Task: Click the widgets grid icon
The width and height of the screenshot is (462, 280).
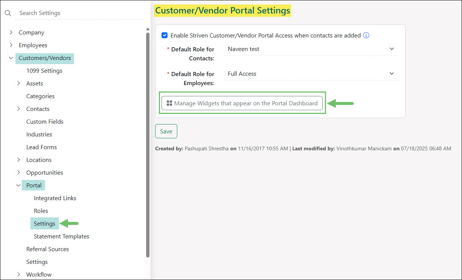Action: click(169, 103)
